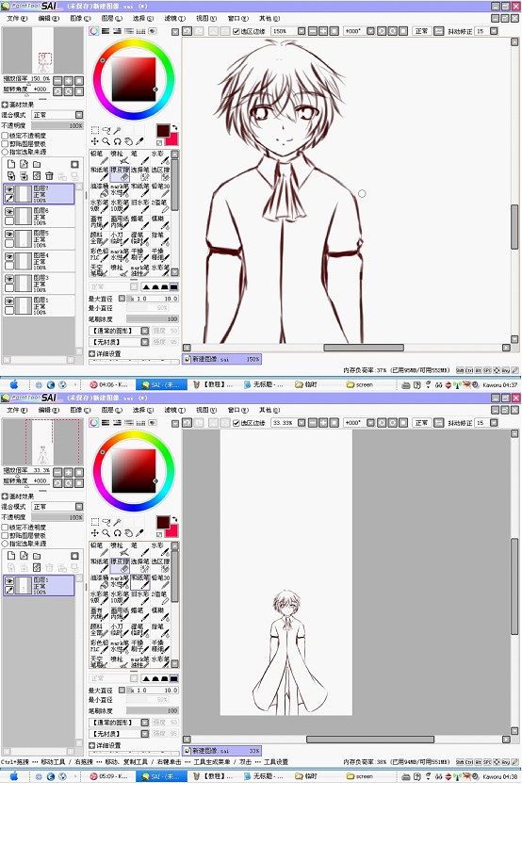Hide 图层3 using its eye icon
Viewport: 522px width, 862px height.
coord(9,279)
